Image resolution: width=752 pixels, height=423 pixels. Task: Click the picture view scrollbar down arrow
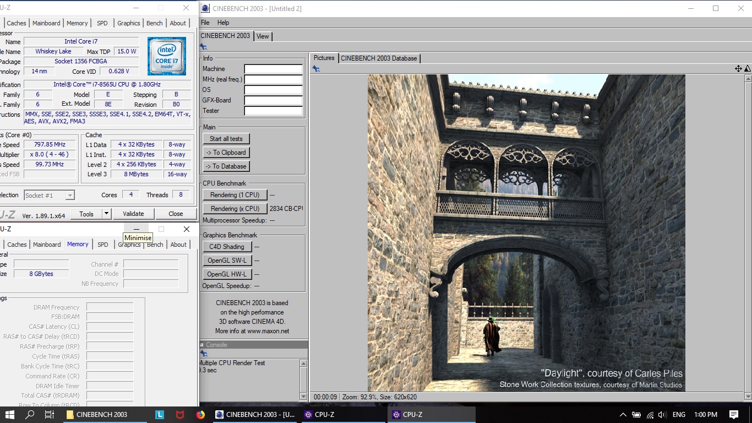pyautogui.click(x=748, y=395)
